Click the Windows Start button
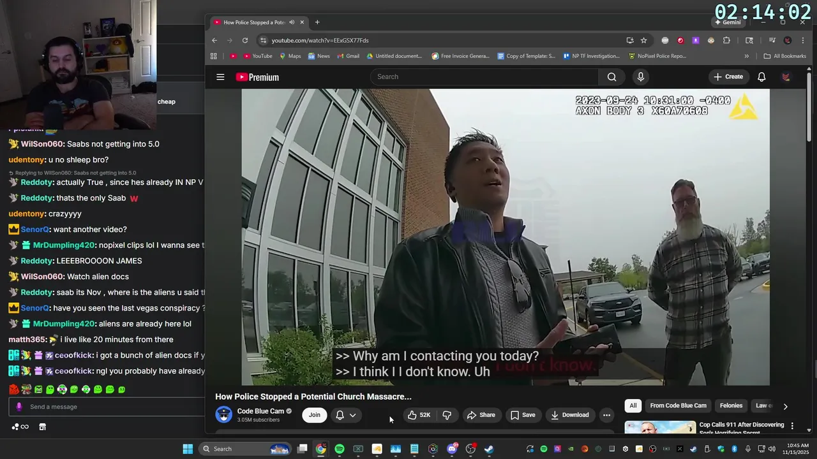Screen dimensions: 817x459 [188, 449]
